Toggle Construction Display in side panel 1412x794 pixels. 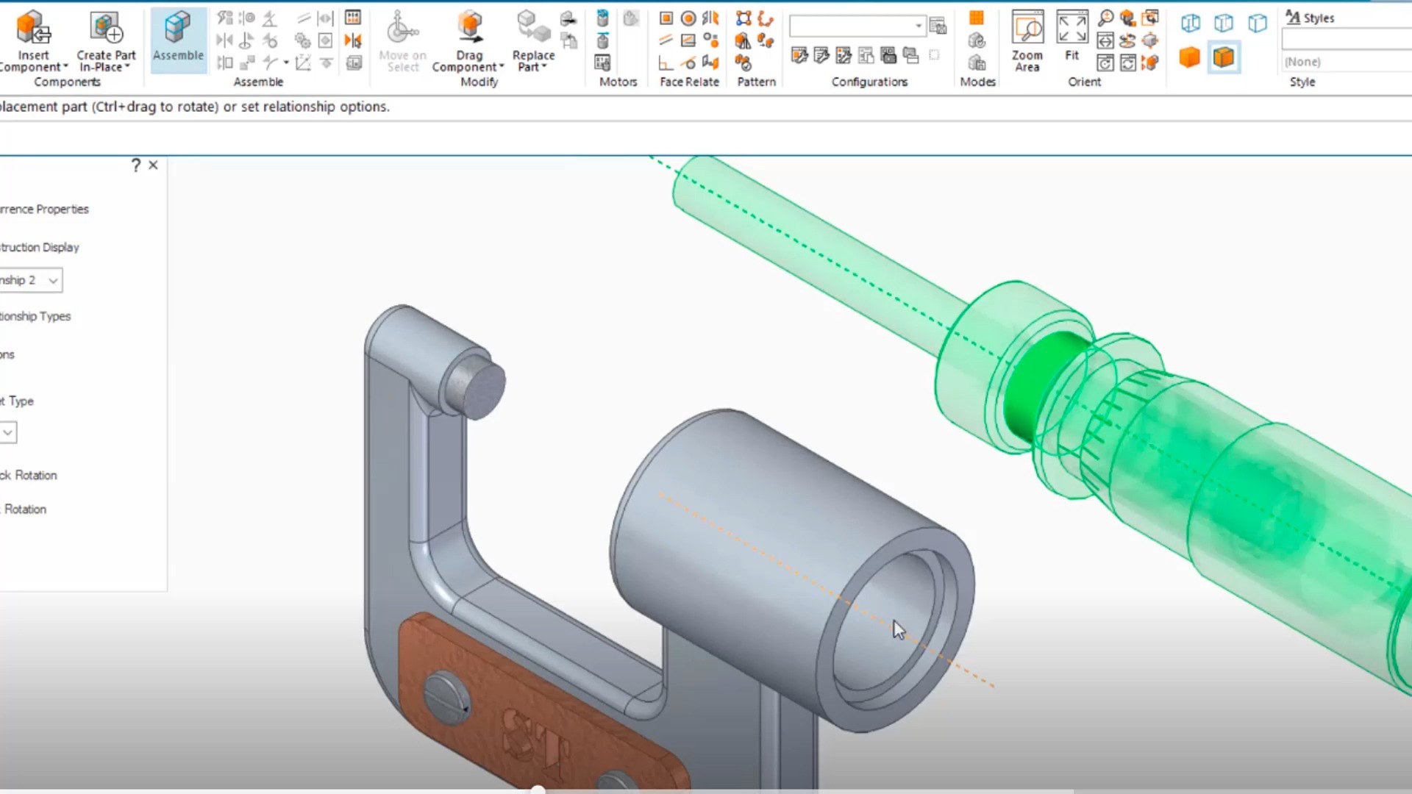[x=40, y=247]
